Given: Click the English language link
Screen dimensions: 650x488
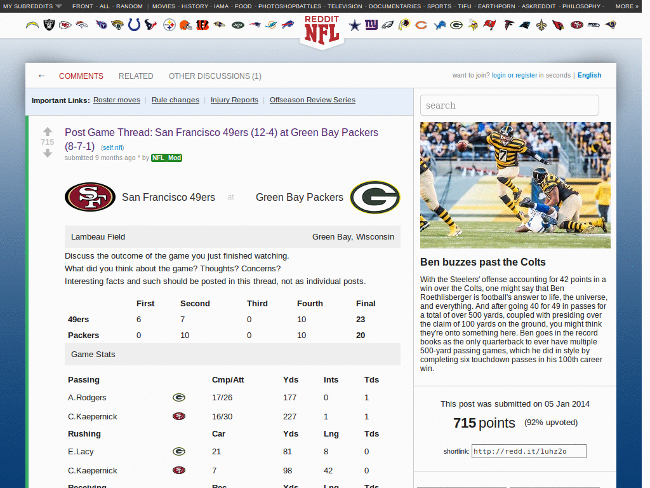Looking at the screenshot, I should coord(589,75).
